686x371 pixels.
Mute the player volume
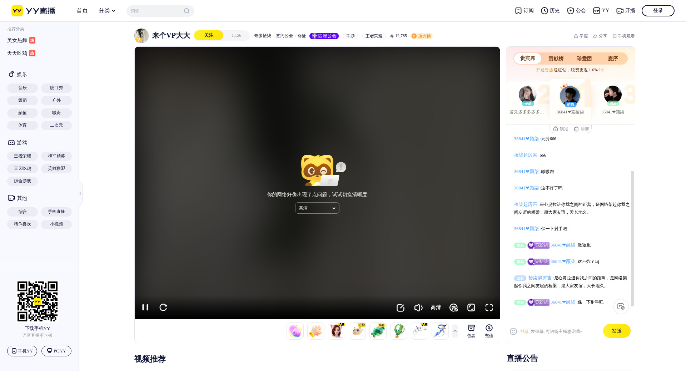(x=418, y=308)
